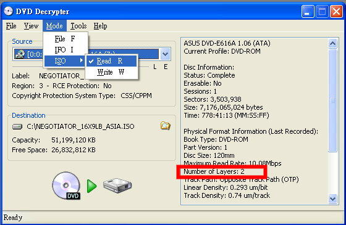Minimize the DVD Decrypter window
Screen dimensions: 346x225
tap(308, 12)
